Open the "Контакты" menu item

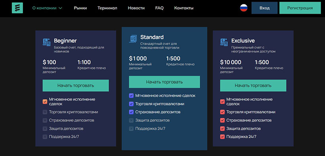click(184, 8)
